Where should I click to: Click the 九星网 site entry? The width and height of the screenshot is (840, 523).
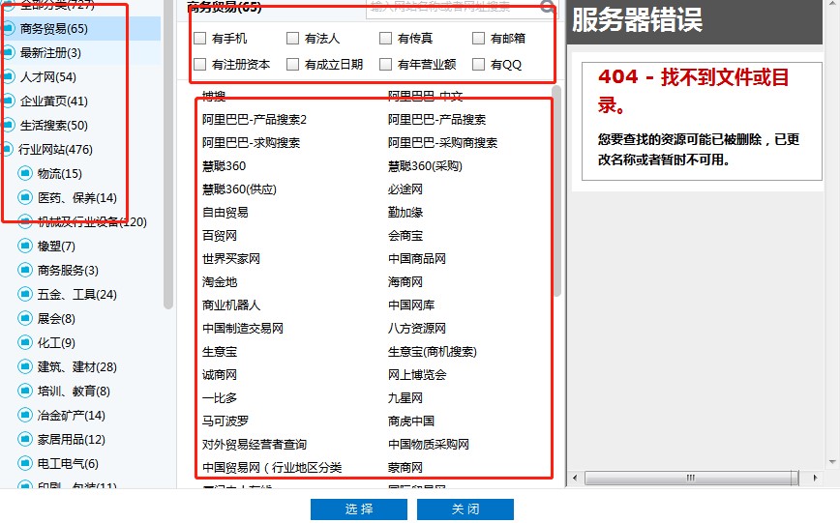click(x=405, y=397)
